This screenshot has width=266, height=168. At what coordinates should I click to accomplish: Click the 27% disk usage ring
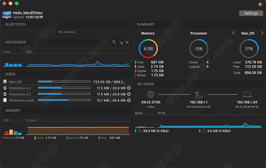249,49
